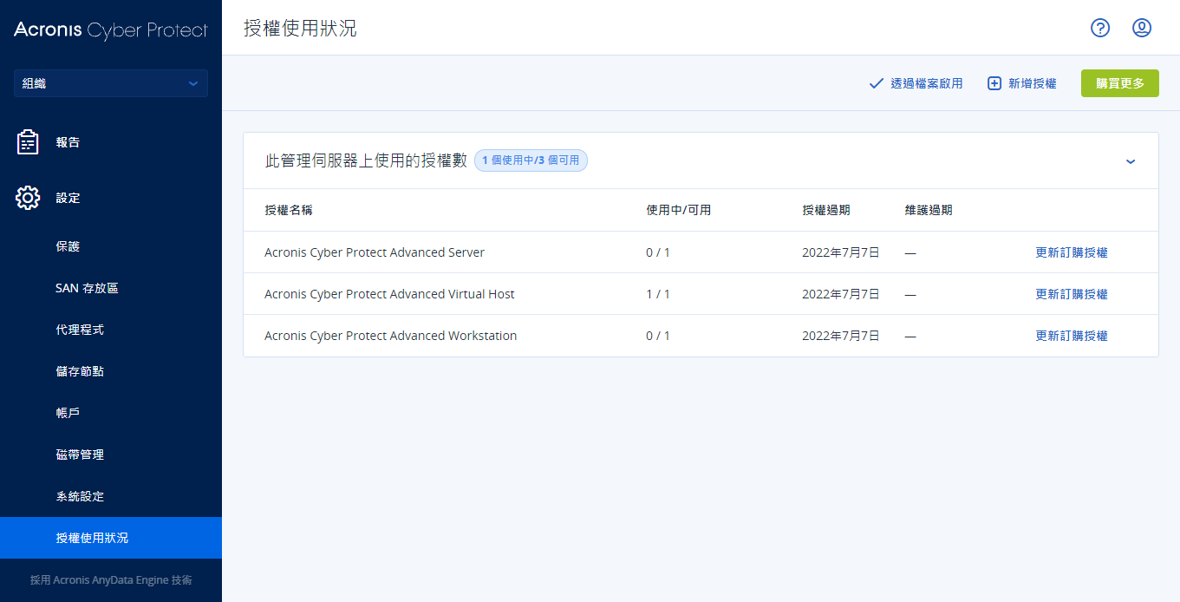Click 採用 Acronis AnyData Engine 技術 footer
Image resolution: width=1180 pixels, height=602 pixels.
(111, 580)
